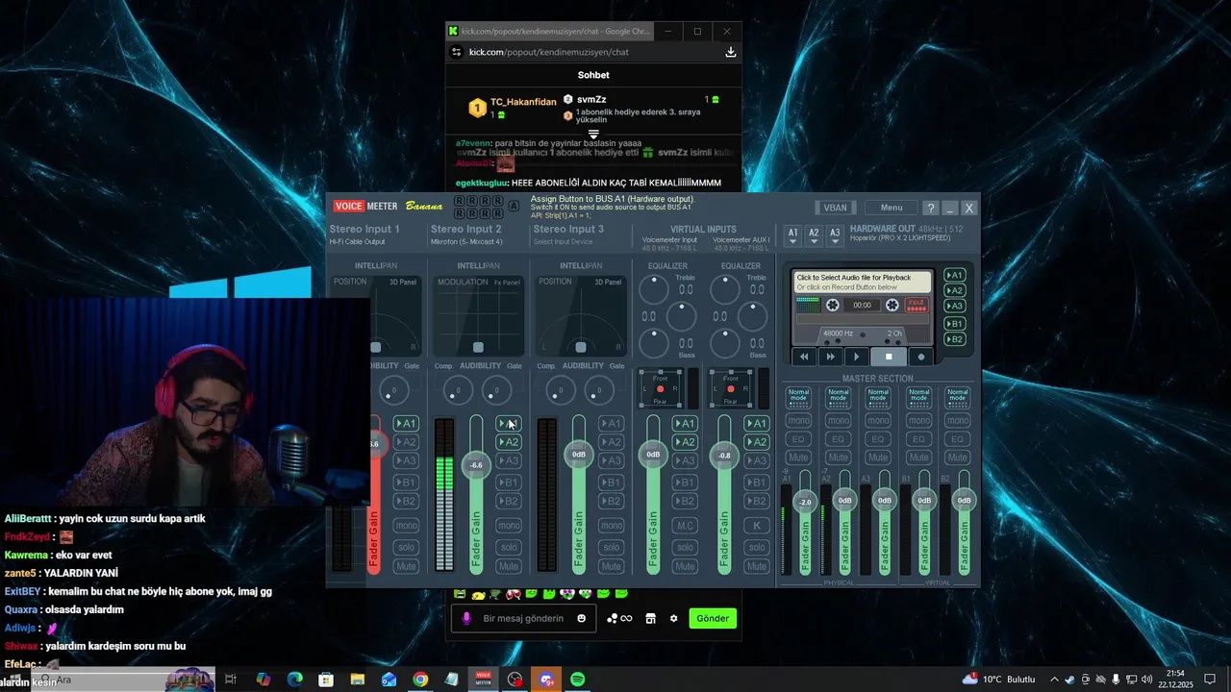
Task: Toggle A1 on Stereo Input 2 strip
Action: (509, 424)
